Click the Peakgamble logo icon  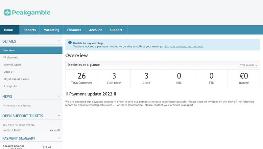[7, 12]
